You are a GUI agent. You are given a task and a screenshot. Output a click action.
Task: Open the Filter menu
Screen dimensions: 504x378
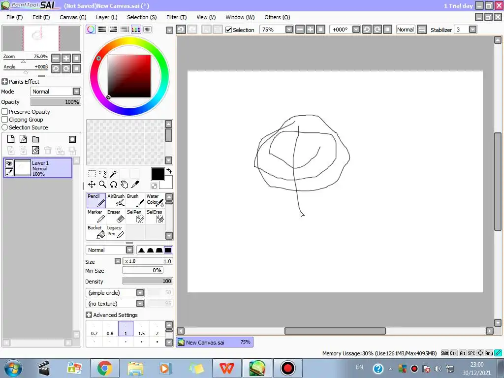(x=176, y=17)
